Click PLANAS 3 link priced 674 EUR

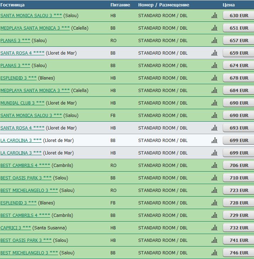[15, 66]
